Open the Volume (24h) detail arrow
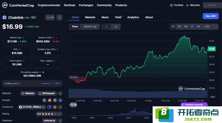The height and width of the screenshot is (123, 222). click(x=56, y=38)
